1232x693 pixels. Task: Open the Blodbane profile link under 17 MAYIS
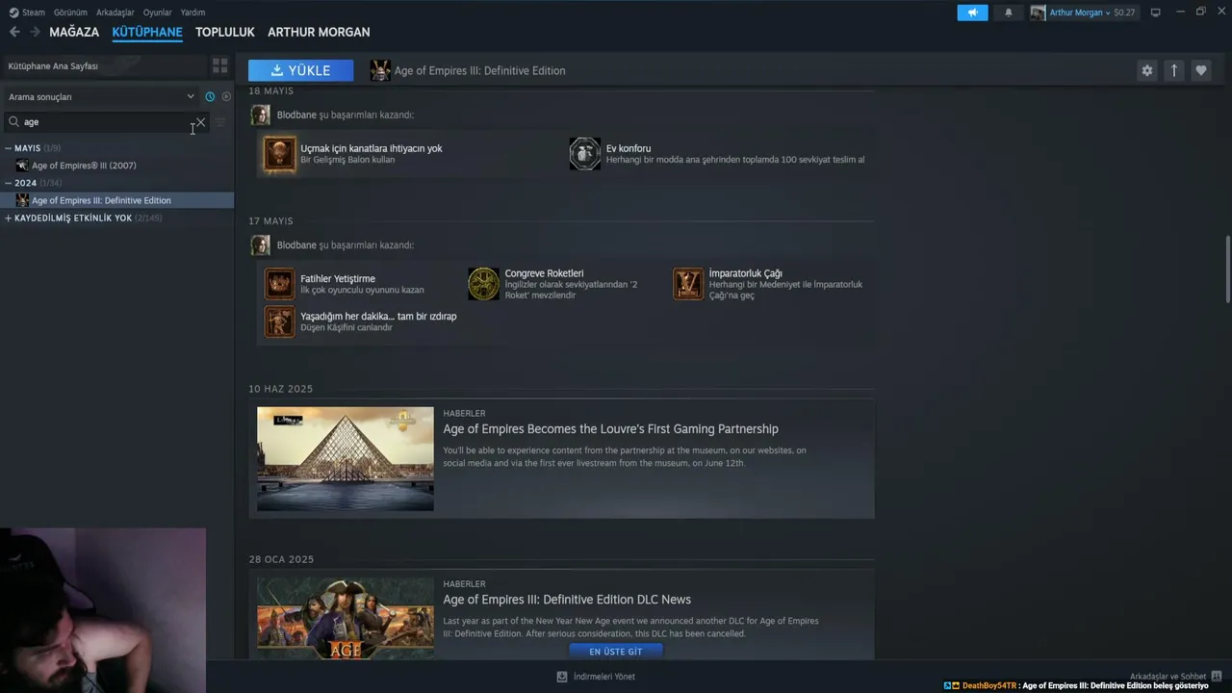pyautogui.click(x=296, y=244)
